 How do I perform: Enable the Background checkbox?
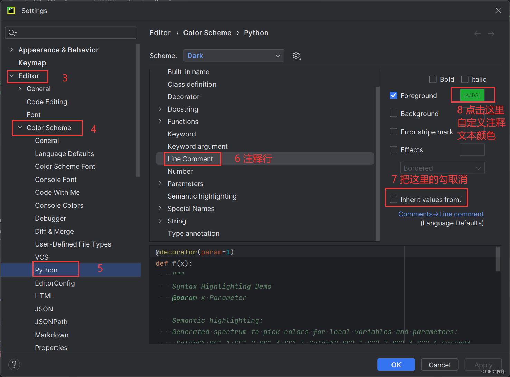click(x=394, y=114)
